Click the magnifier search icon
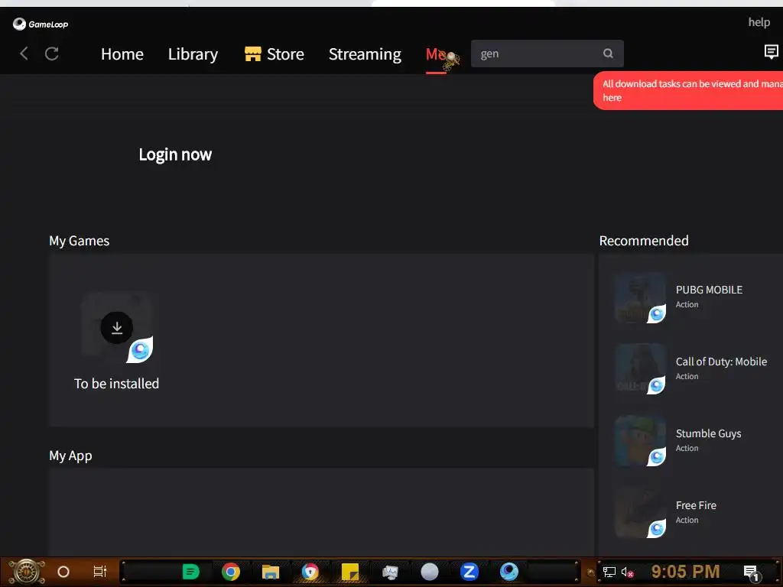 tap(608, 54)
